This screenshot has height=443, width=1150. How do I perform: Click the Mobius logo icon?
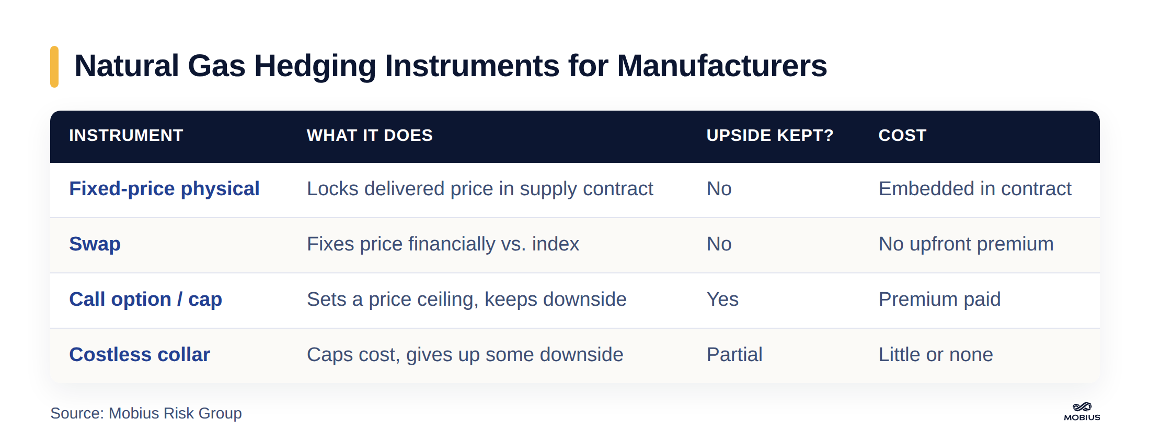tap(1082, 412)
